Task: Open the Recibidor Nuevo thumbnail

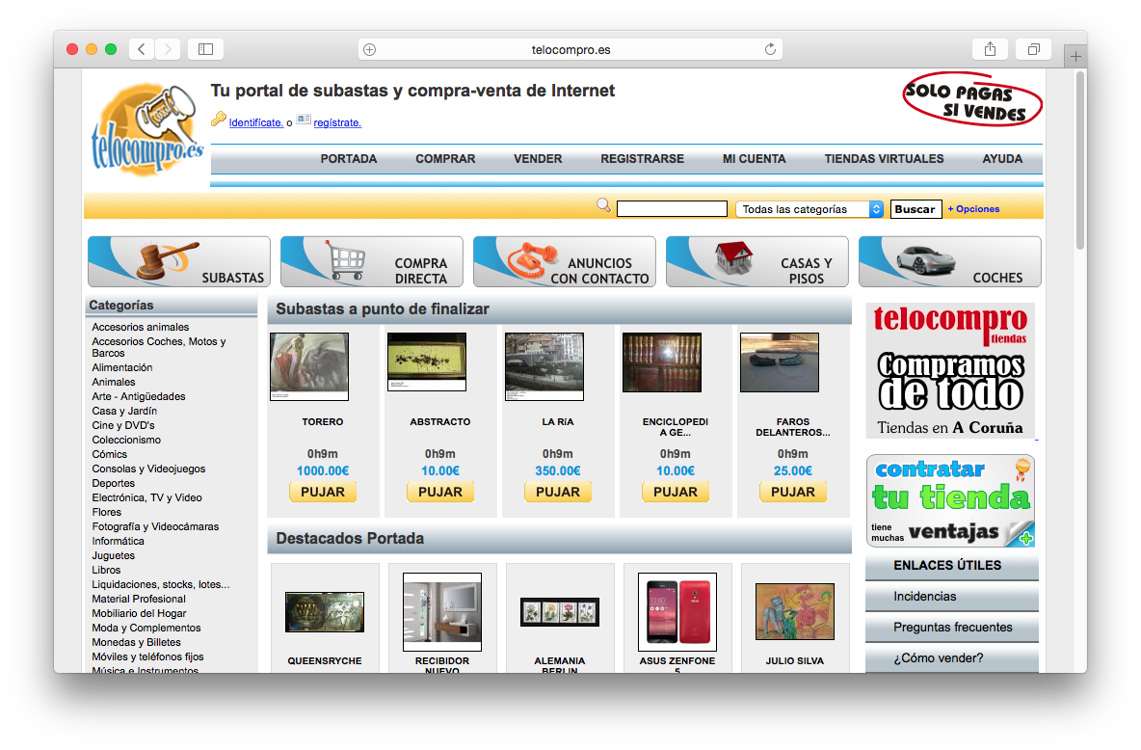Action: (442, 611)
